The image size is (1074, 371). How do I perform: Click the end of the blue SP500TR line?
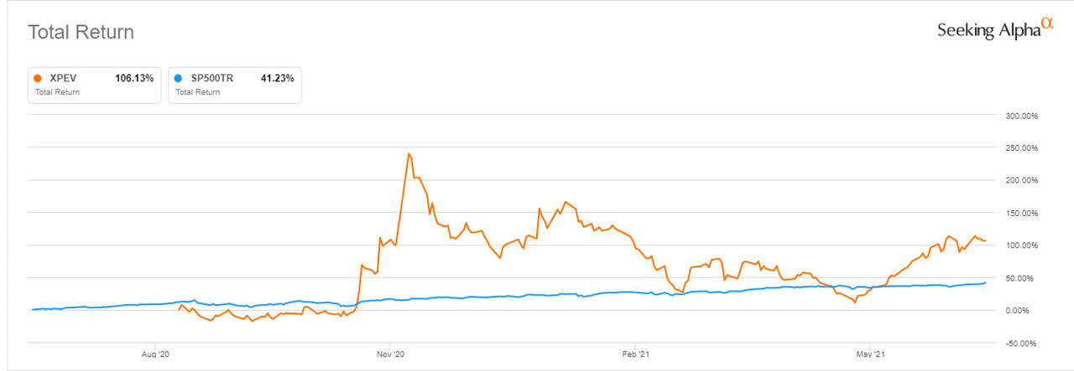click(985, 283)
